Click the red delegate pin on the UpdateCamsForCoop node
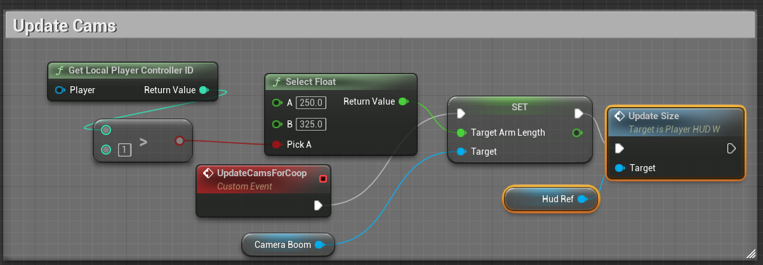The width and height of the screenshot is (763, 265). coord(323,178)
